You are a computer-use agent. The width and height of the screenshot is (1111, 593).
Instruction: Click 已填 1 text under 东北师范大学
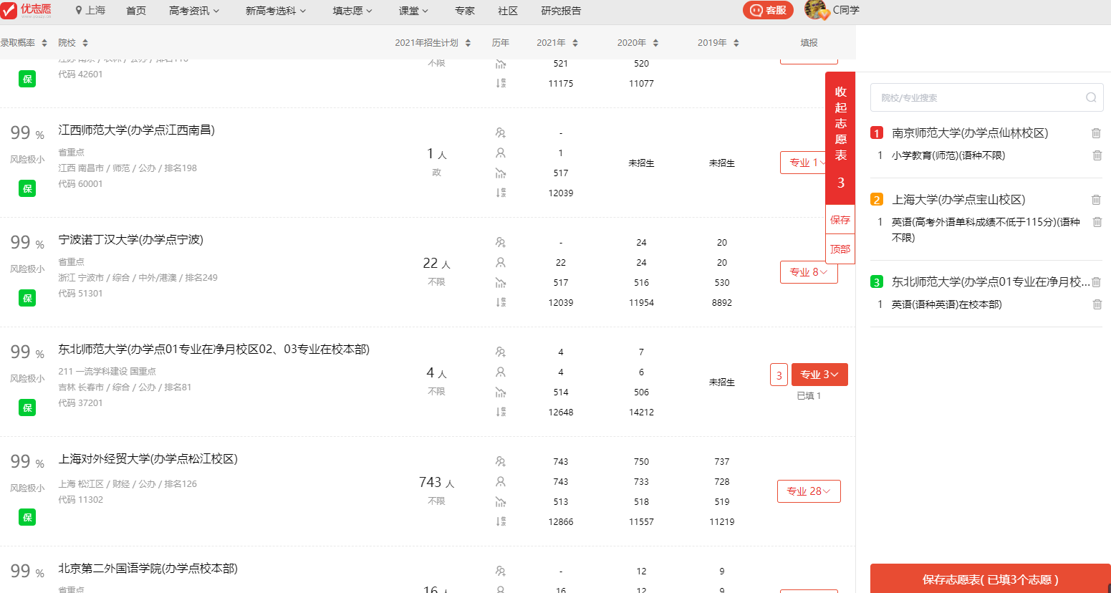click(x=809, y=396)
